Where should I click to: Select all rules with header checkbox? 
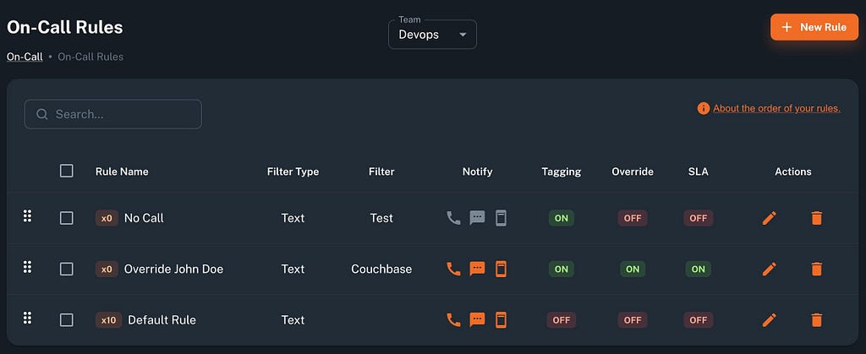[x=66, y=171]
